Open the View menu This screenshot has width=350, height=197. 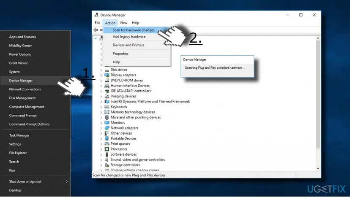point(123,23)
